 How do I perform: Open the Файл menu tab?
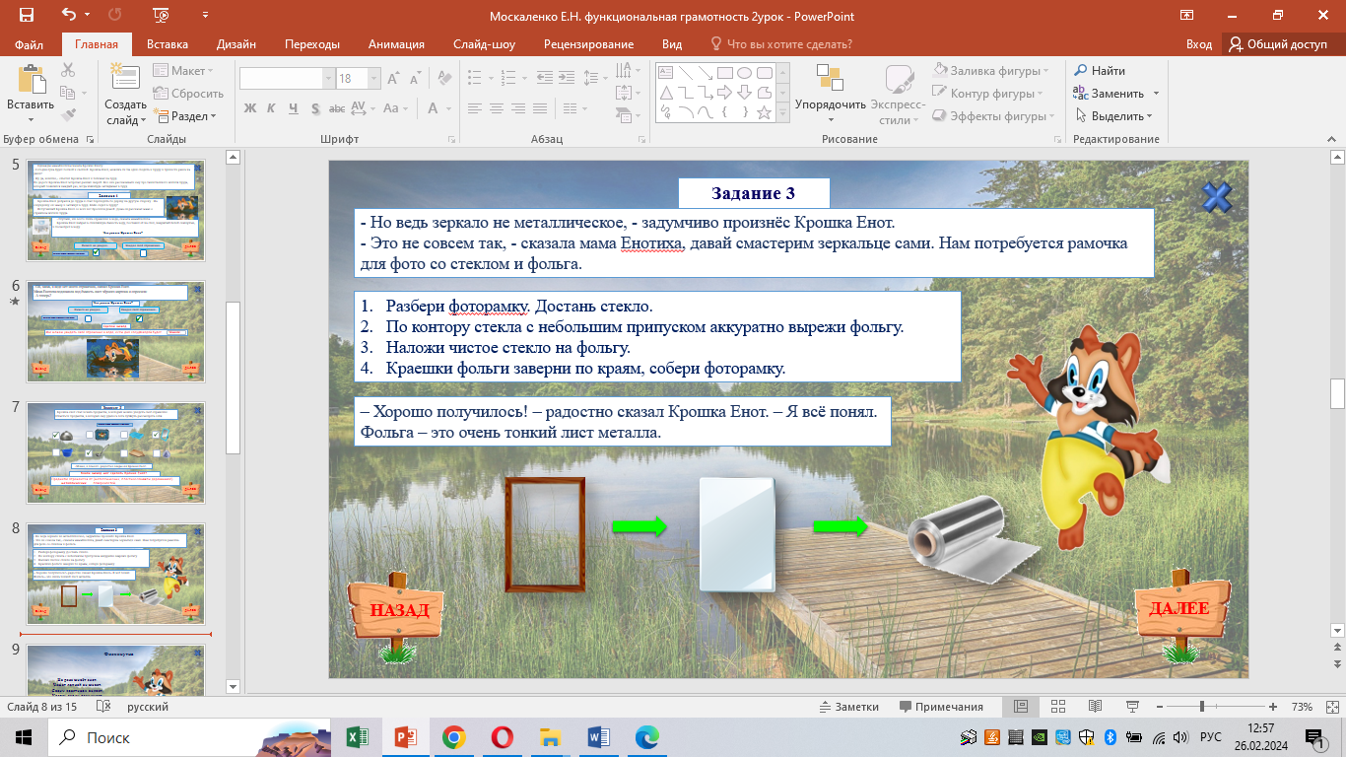point(30,44)
